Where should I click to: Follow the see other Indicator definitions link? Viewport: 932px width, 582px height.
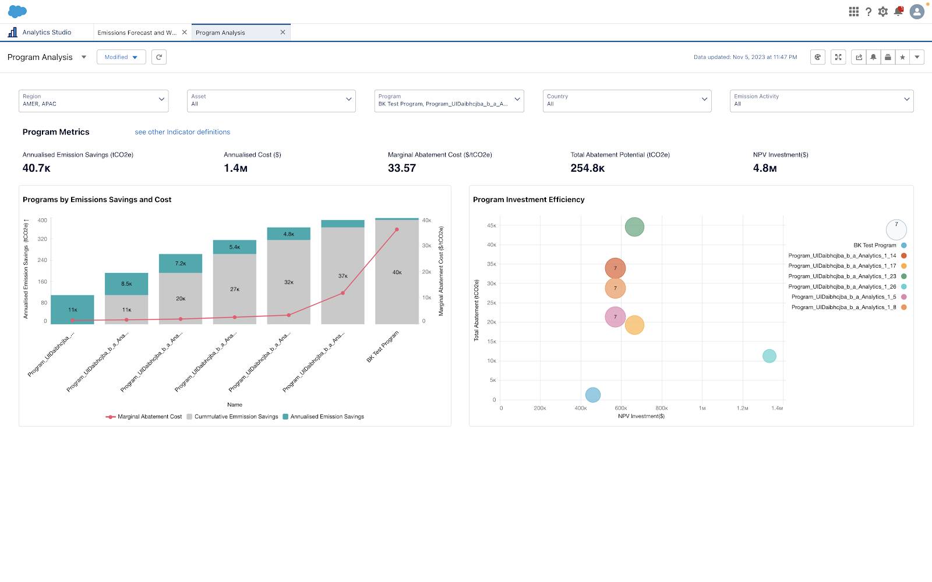pyautogui.click(x=182, y=132)
